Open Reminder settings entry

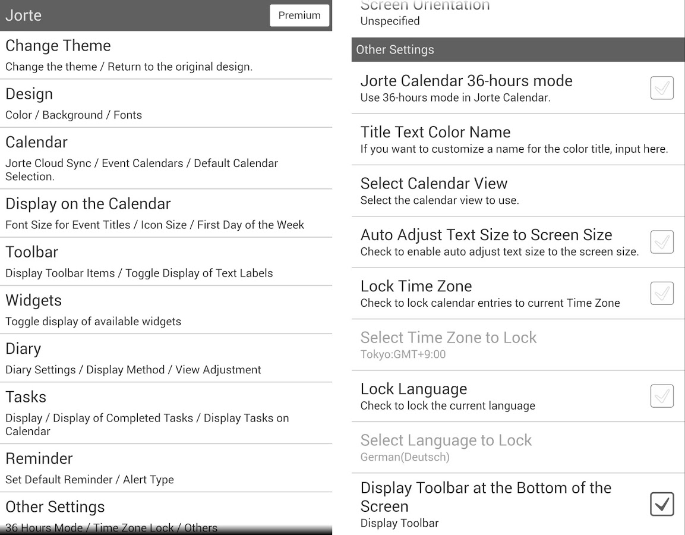pyautogui.click(x=166, y=468)
